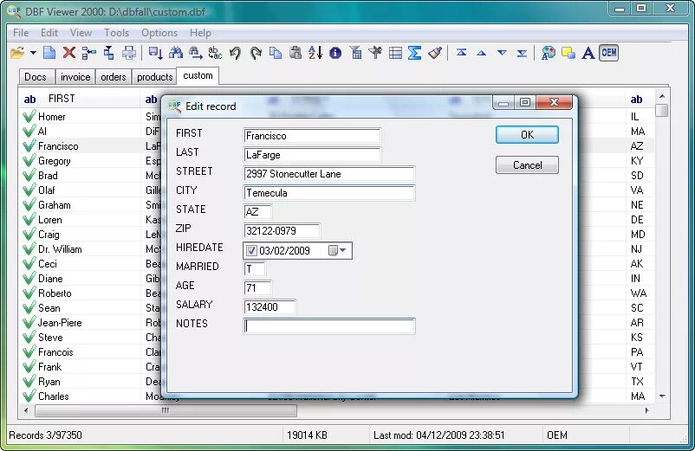
Task: Click vertical scrollbar down arrow
Action: pyautogui.click(x=662, y=396)
